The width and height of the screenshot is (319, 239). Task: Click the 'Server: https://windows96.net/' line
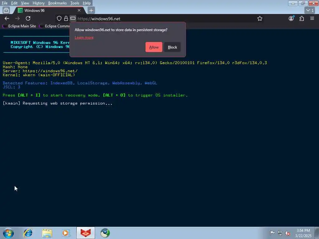(x=40, y=71)
